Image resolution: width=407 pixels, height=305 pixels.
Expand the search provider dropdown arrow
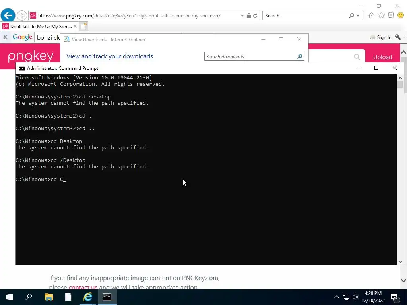(x=358, y=16)
